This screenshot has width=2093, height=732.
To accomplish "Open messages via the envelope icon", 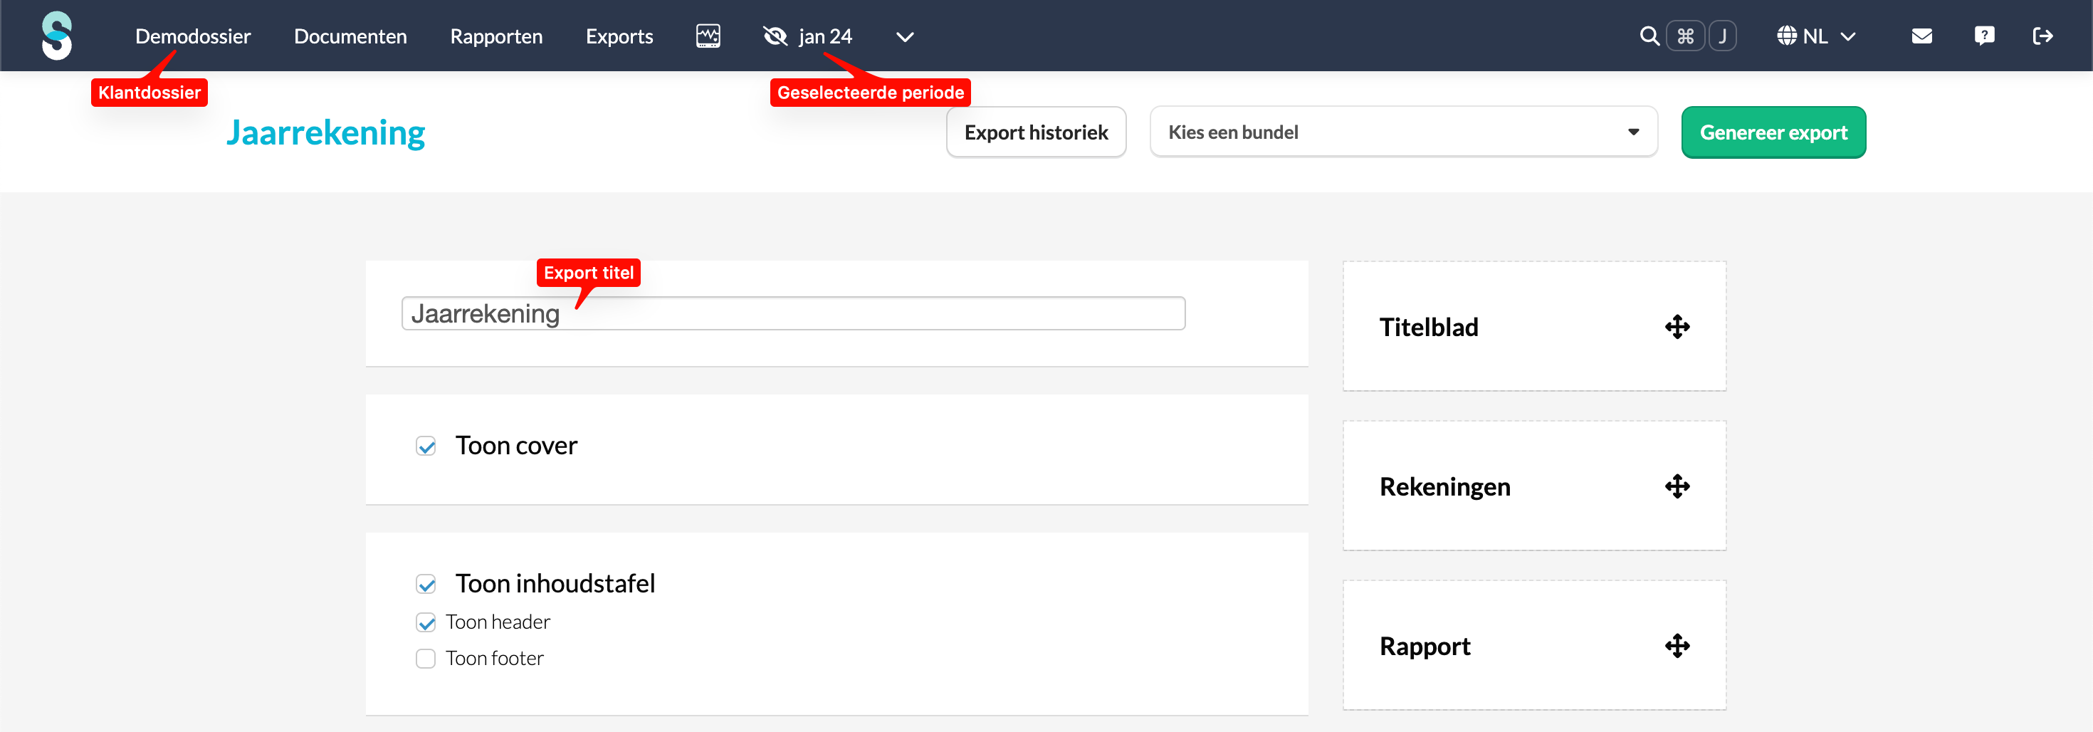I will 1921,36.
